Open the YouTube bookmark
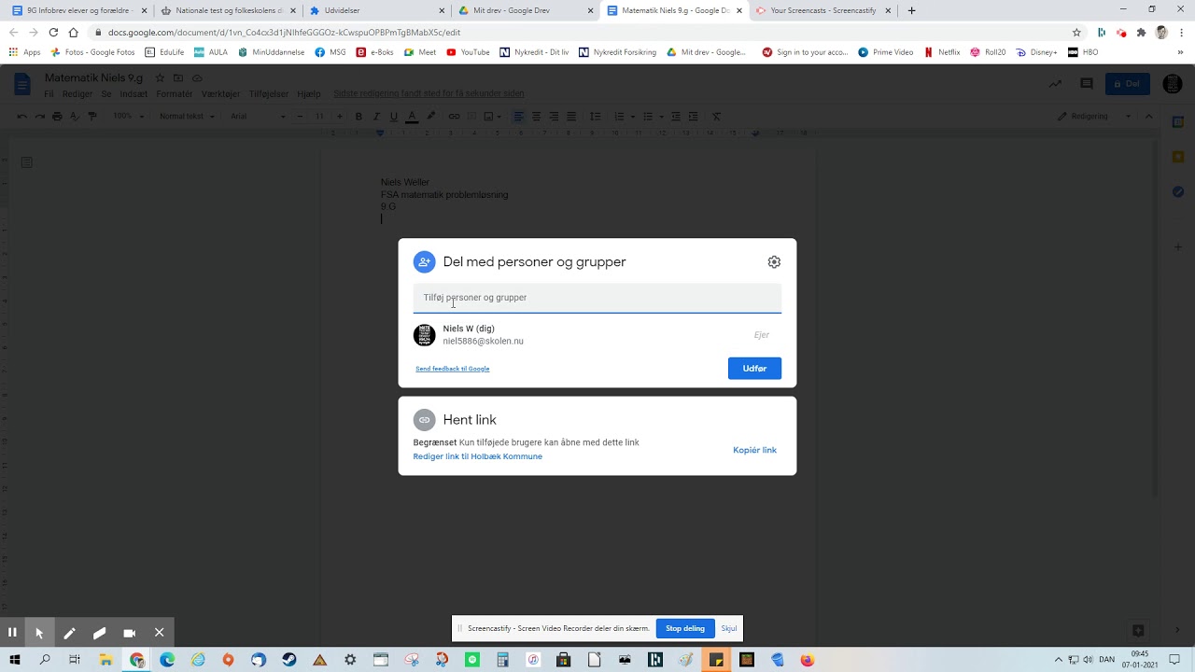The height and width of the screenshot is (672, 1195). pos(468,52)
